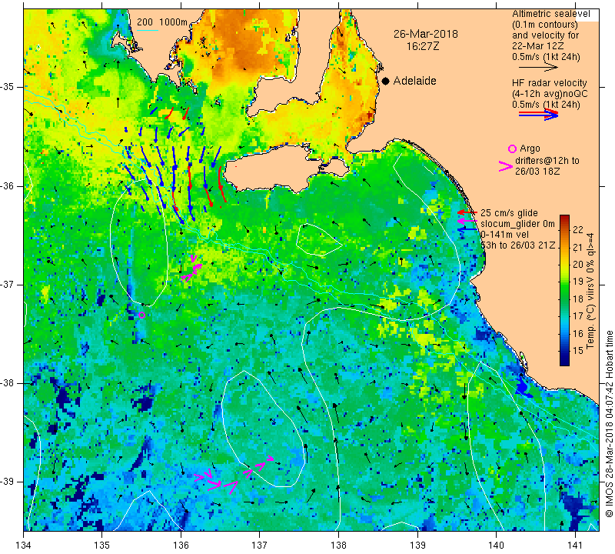The width and height of the screenshot is (615, 554).
Task: Click the red-blue HF radar scale arrow
Action: click(538, 115)
